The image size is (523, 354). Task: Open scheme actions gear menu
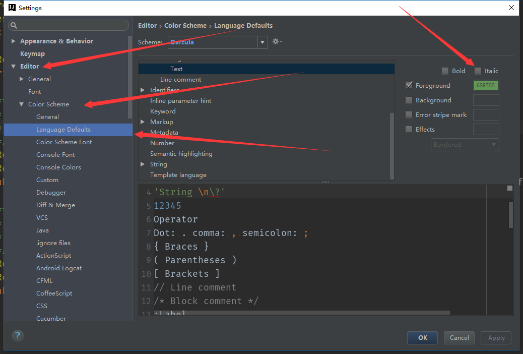(277, 42)
